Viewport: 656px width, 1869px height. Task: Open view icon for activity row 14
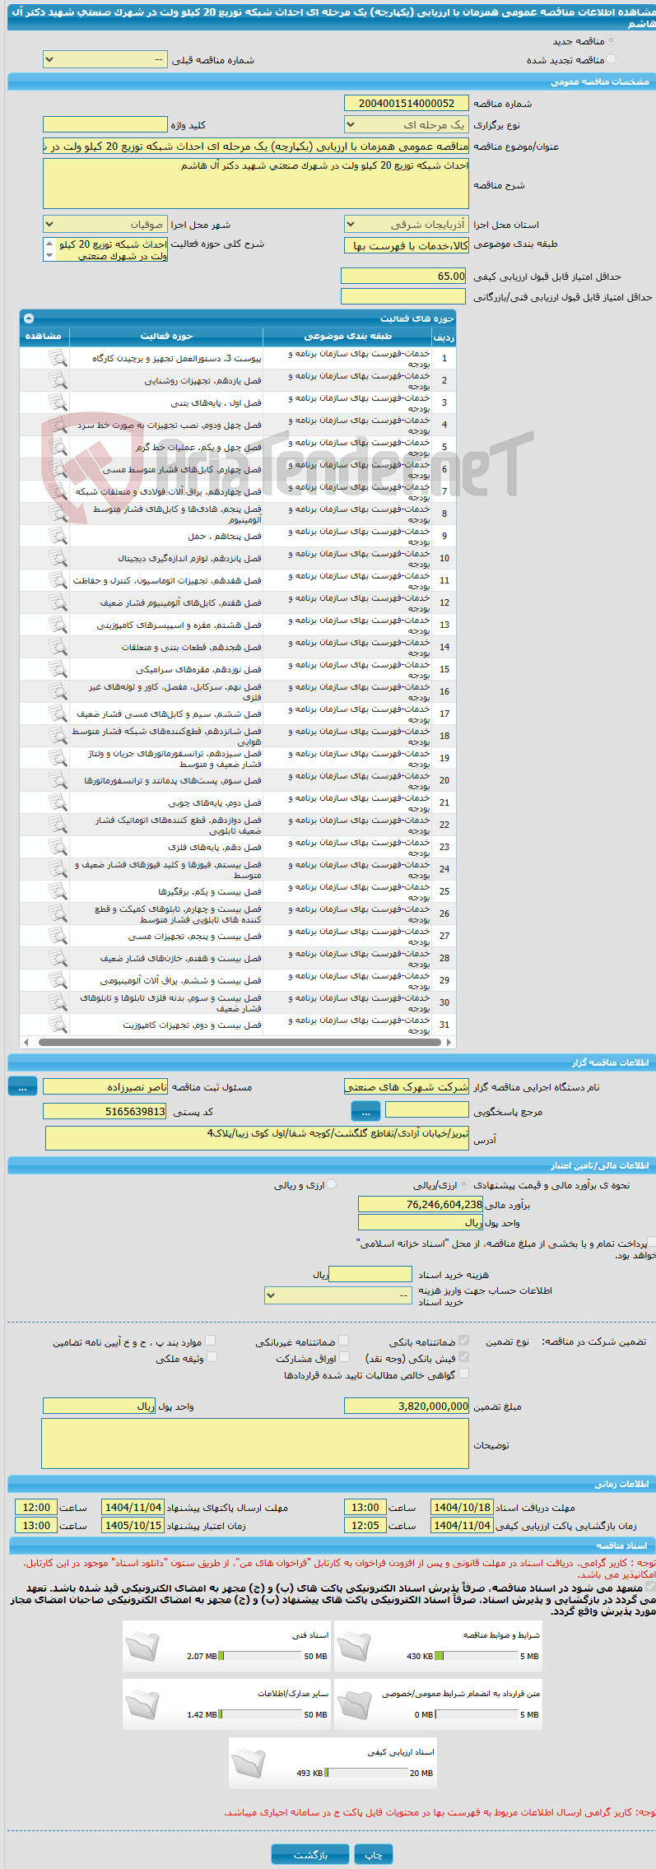(57, 646)
